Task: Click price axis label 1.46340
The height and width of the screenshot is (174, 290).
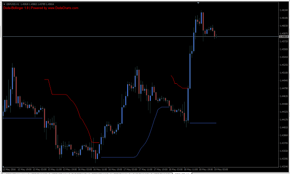Action: coord(284,10)
